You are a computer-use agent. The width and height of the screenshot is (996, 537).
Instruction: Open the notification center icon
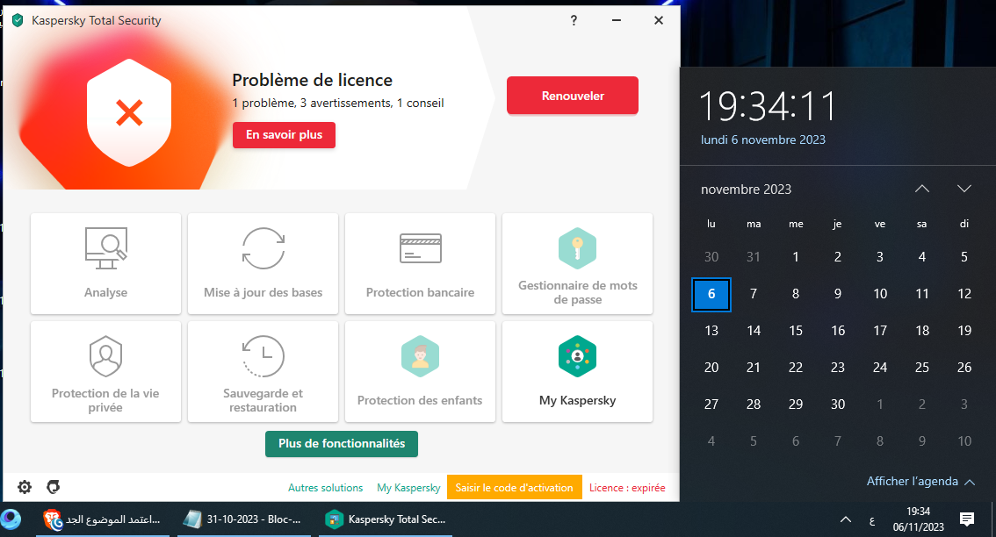(x=967, y=519)
